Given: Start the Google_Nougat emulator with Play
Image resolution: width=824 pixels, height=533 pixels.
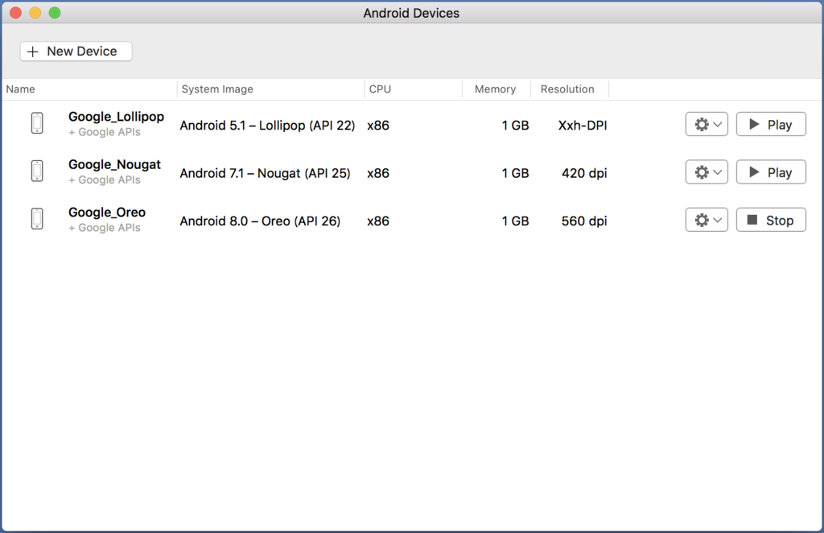Looking at the screenshot, I should click(x=771, y=172).
